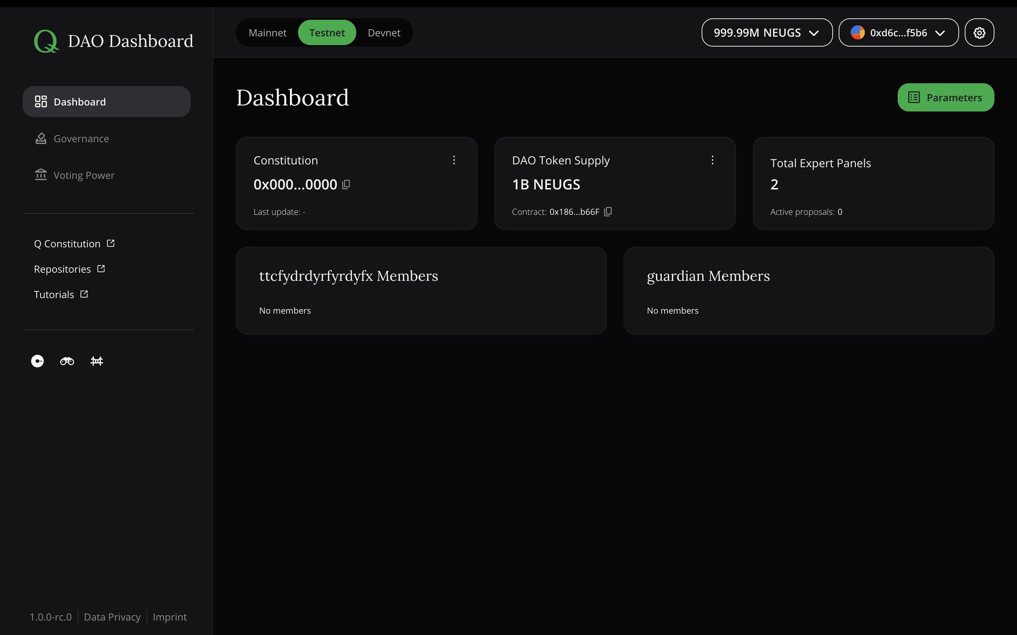Click the Voting Power bank icon
The image size is (1017, 635).
(41, 175)
